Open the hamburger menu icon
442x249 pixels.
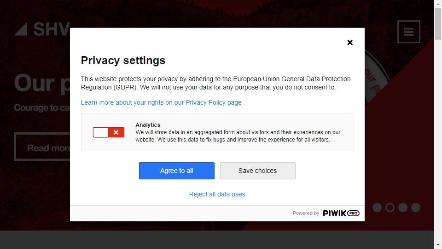pyautogui.click(x=409, y=32)
